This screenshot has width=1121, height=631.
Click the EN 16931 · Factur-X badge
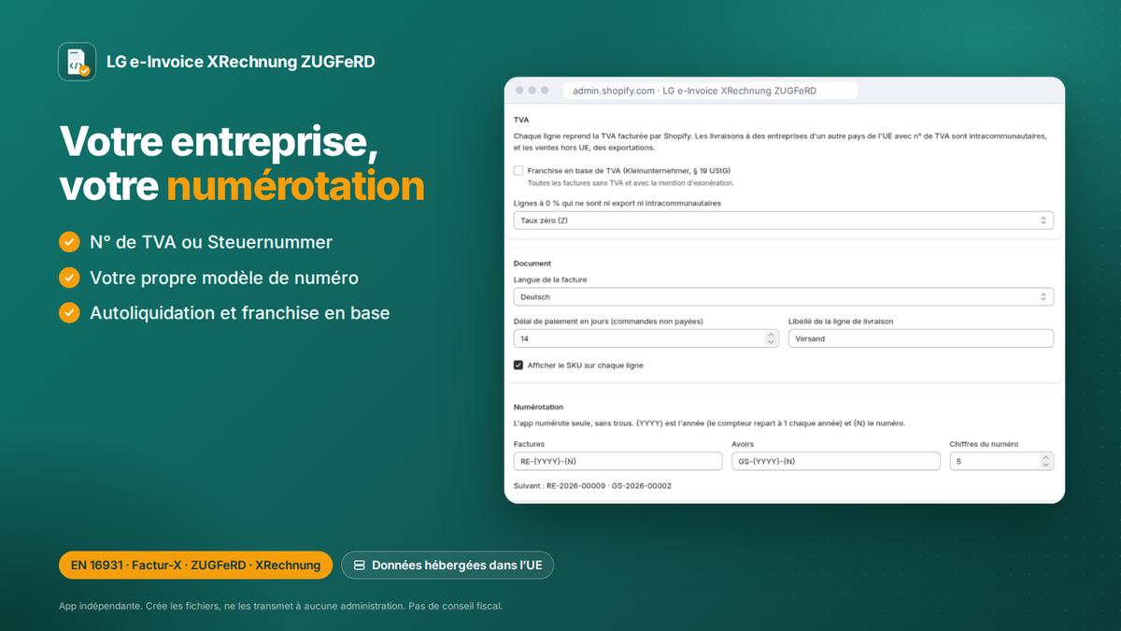[x=195, y=565]
